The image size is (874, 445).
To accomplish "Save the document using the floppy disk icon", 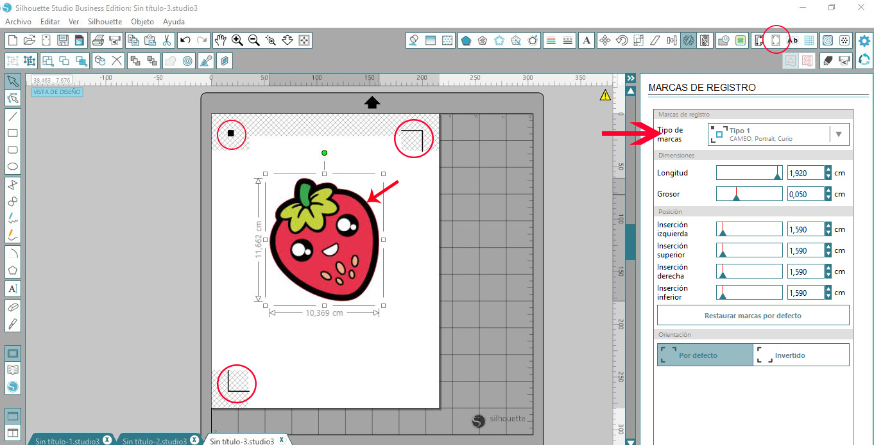I will click(x=63, y=40).
